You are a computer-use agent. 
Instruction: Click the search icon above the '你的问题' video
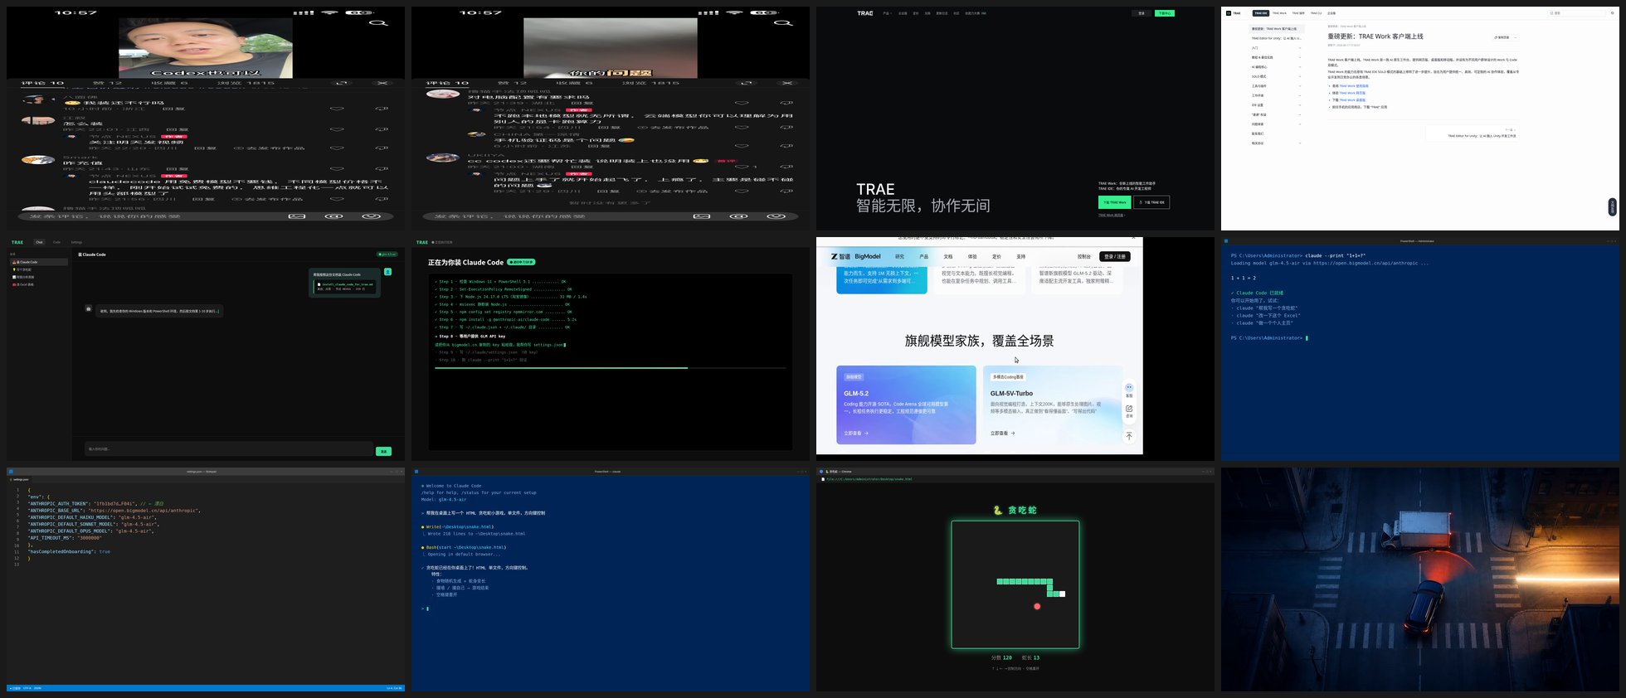click(x=783, y=23)
